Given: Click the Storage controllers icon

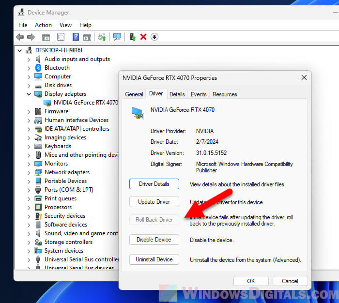Looking at the screenshot, I should click(38, 242).
